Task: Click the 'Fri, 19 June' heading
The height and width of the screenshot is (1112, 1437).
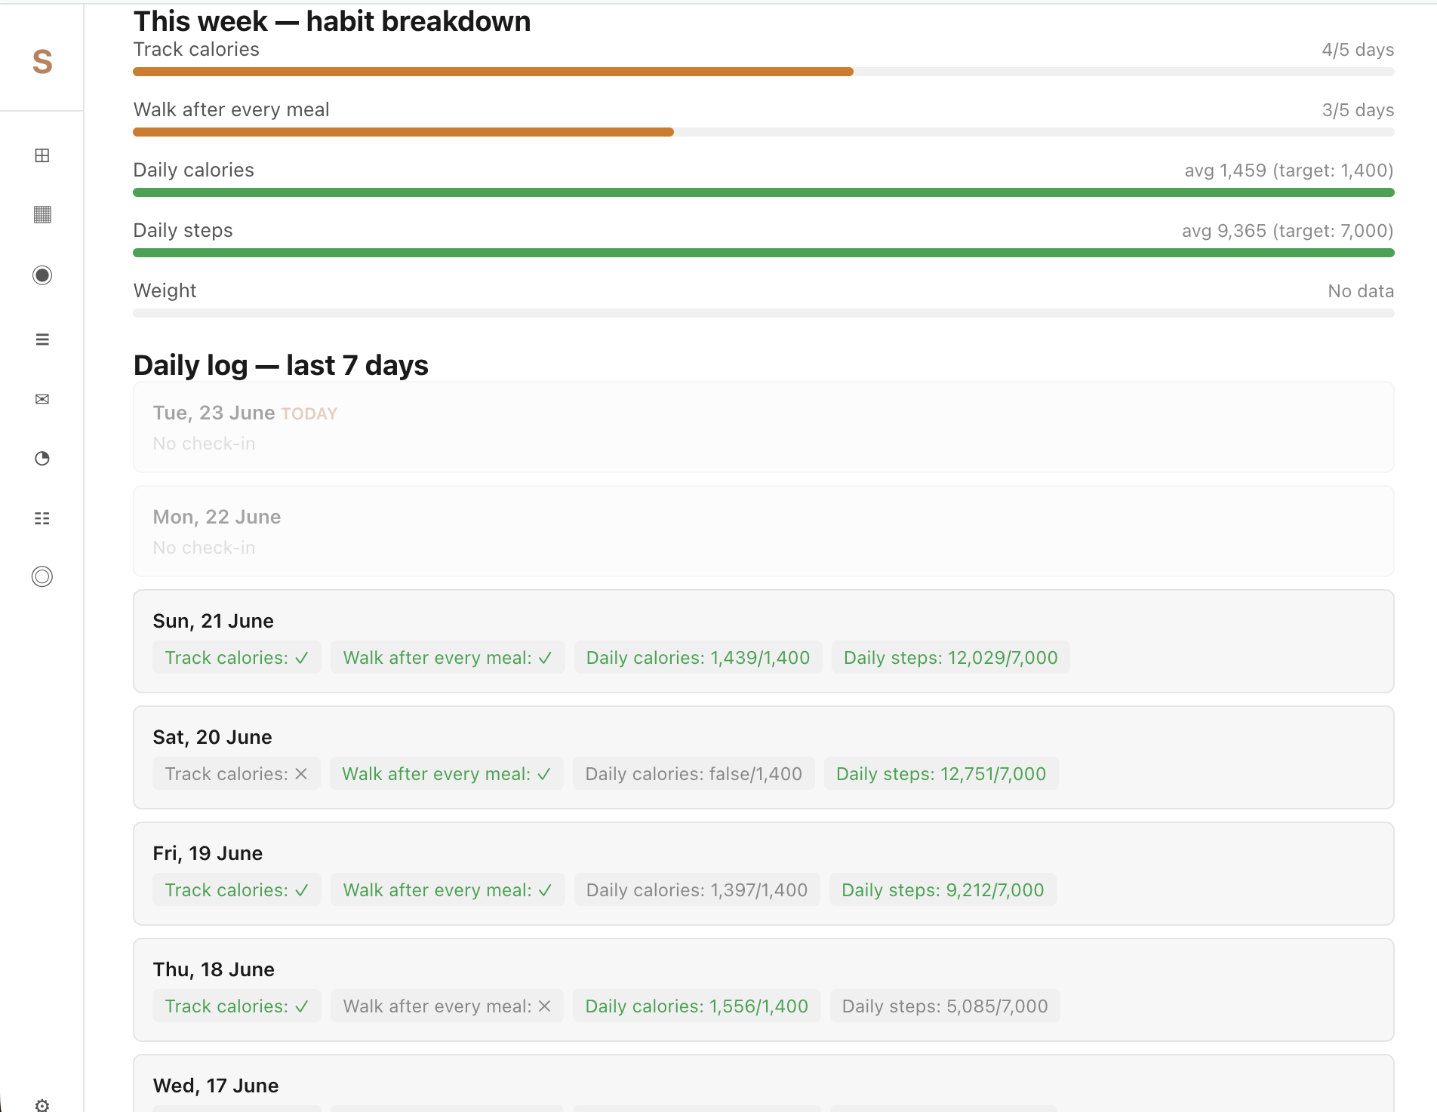Action: pyautogui.click(x=208, y=853)
